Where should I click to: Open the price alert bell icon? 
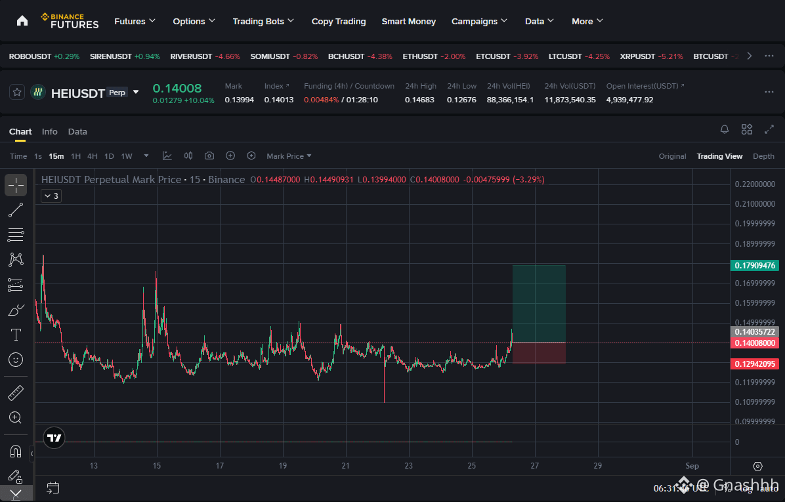(725, 130)
